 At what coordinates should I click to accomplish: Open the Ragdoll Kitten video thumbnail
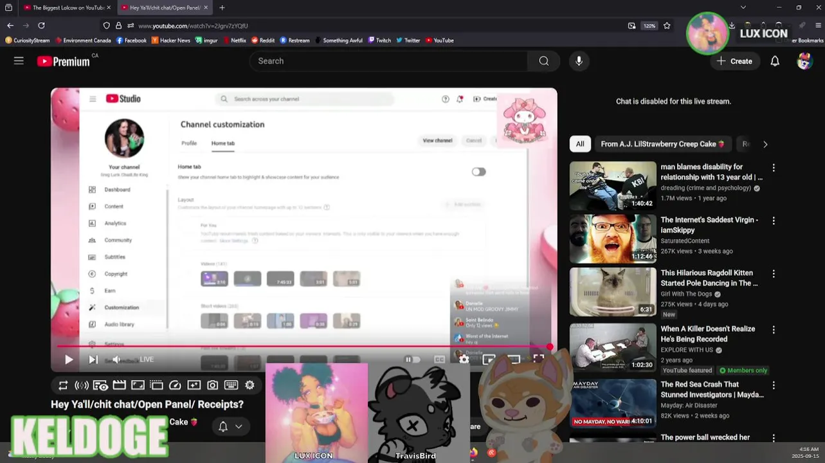[613, 291]
